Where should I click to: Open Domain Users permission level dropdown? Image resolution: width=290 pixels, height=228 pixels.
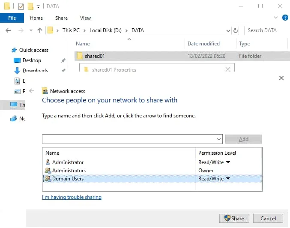228,179
